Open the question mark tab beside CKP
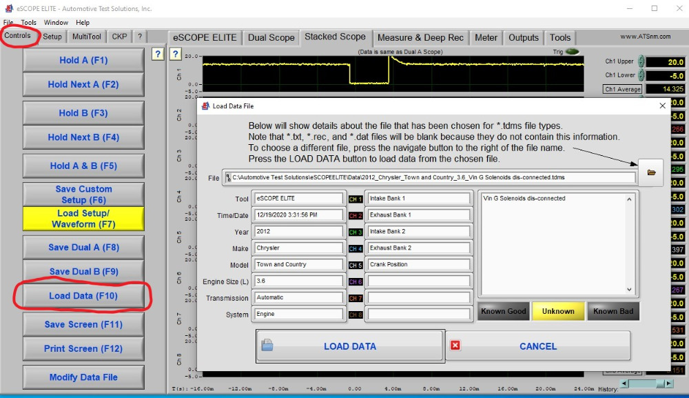Screen dimensions: 689x398 [x=140, y=37]
